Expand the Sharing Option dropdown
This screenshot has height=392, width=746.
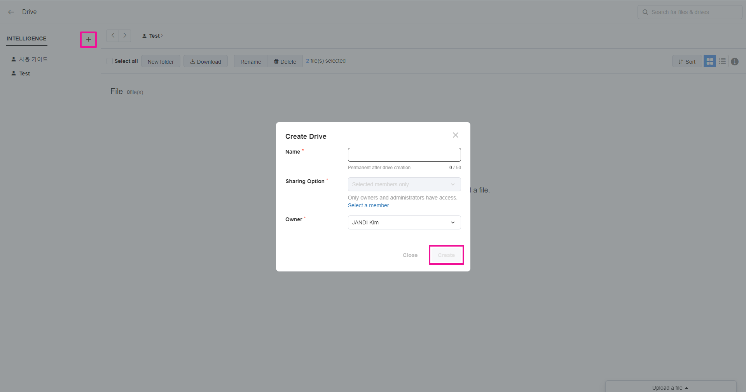[404, 184]
